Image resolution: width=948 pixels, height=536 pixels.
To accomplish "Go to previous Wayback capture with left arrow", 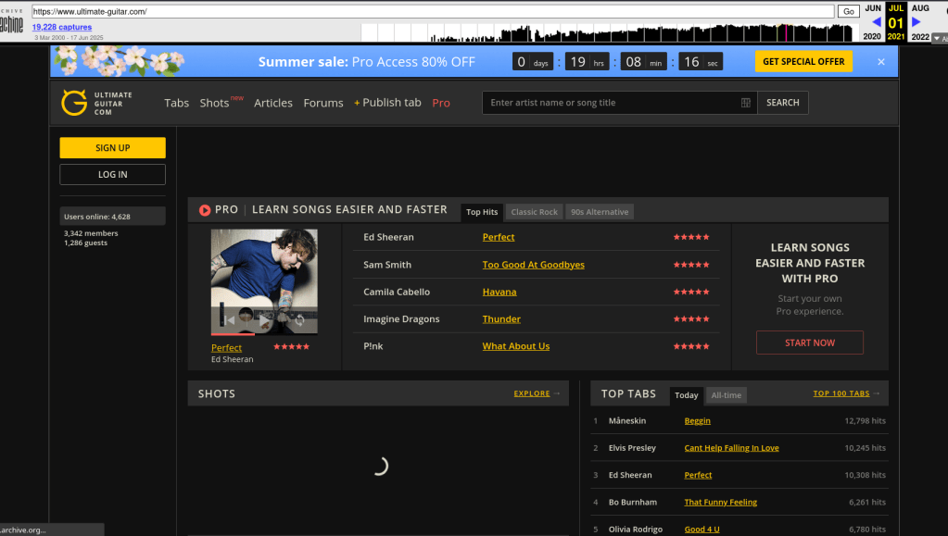I will coord(876,22).
